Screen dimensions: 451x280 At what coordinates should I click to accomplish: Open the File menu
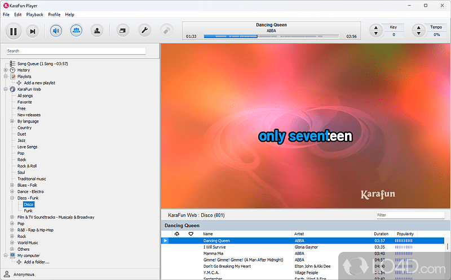pos(6,15)
